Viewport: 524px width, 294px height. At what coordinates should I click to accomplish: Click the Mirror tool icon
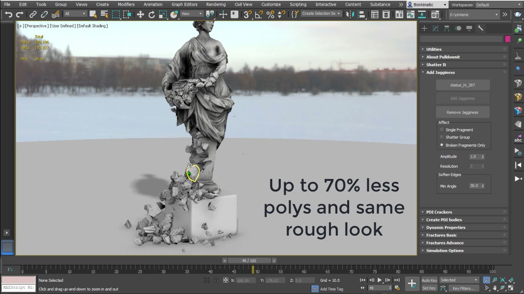(349, 15)
